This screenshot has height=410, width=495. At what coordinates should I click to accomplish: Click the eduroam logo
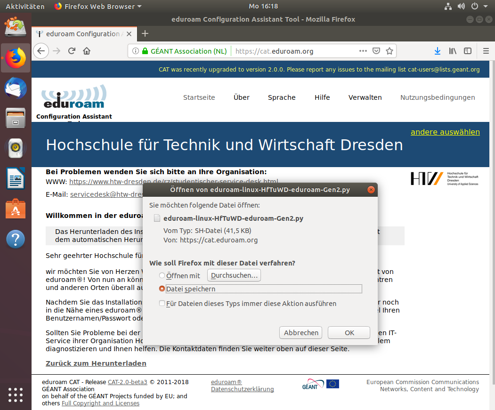pyautogui.click(x=74, y=96)
